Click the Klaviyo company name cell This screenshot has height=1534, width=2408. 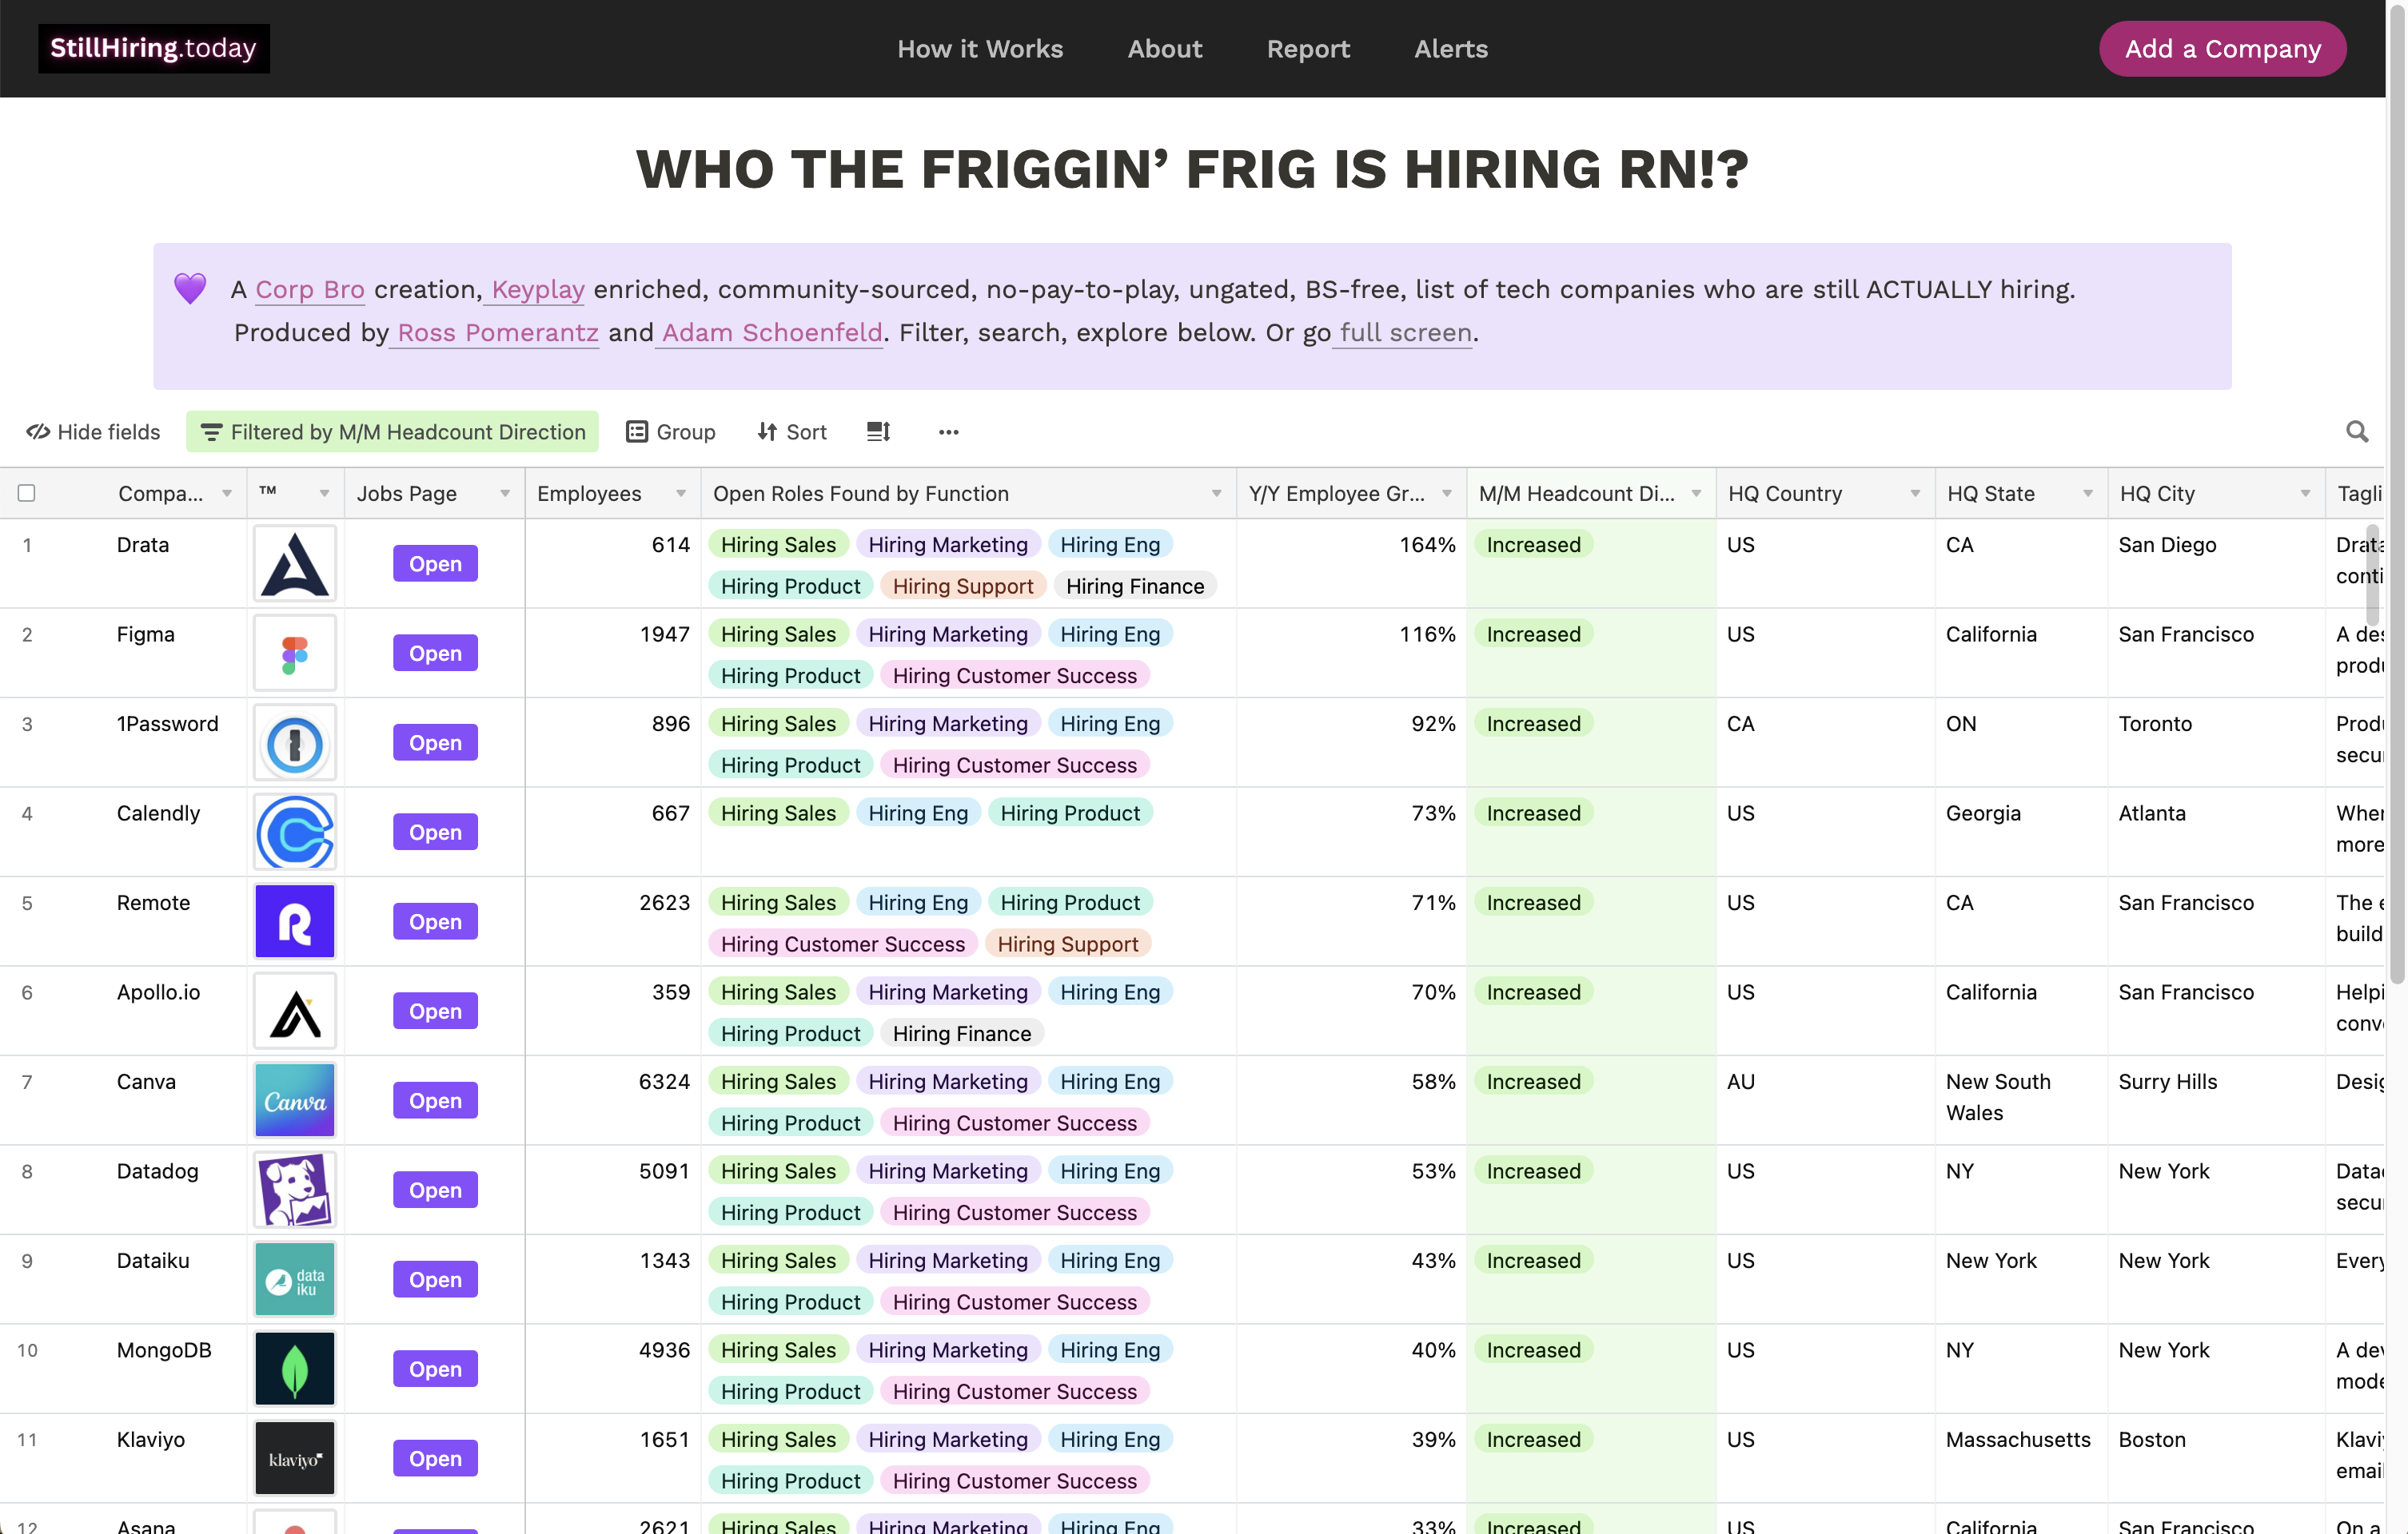[x=151, y=1440]
